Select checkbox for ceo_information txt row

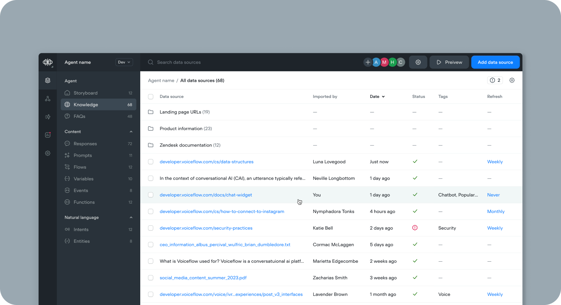click(x=151, y=244)
